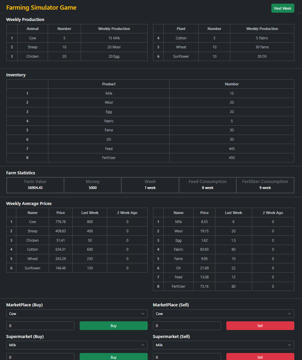This screenshot has width=302, height=360.
Task: Click the MarketPlace (Buy) quantity field
Action: click(x=40, y=326)
